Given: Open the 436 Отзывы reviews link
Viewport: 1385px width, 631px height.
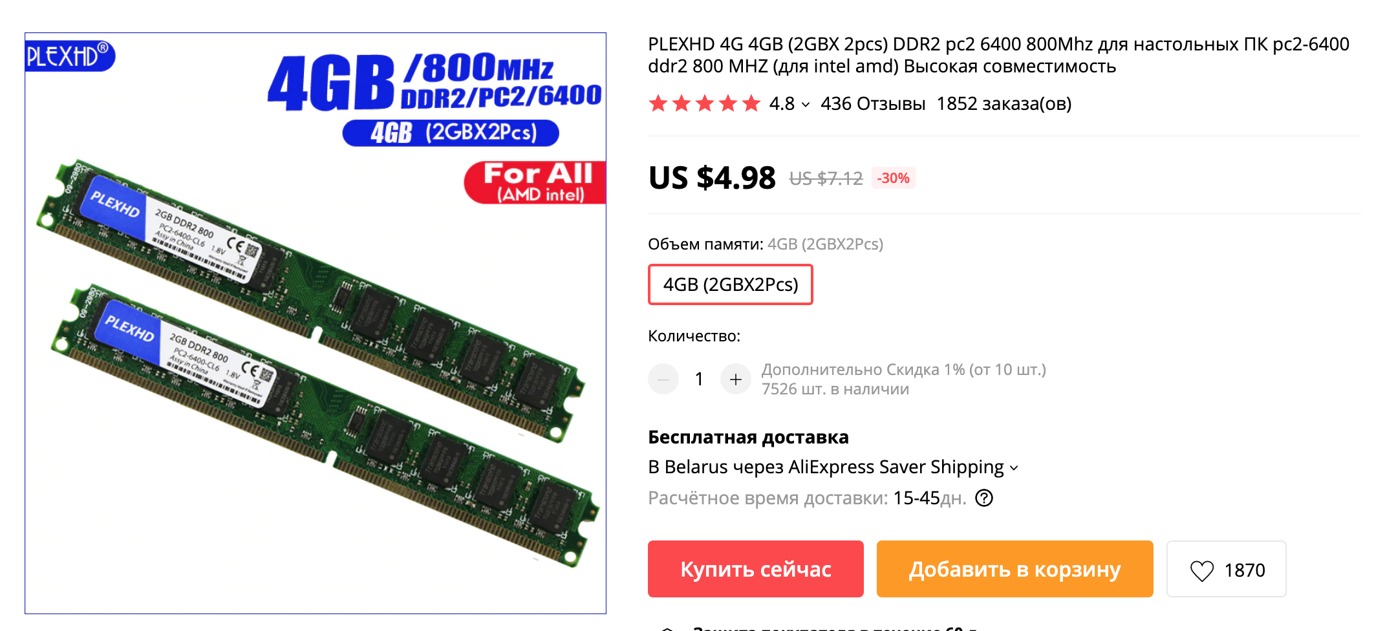Looking at the screenshot, I should tap(873, 103).
